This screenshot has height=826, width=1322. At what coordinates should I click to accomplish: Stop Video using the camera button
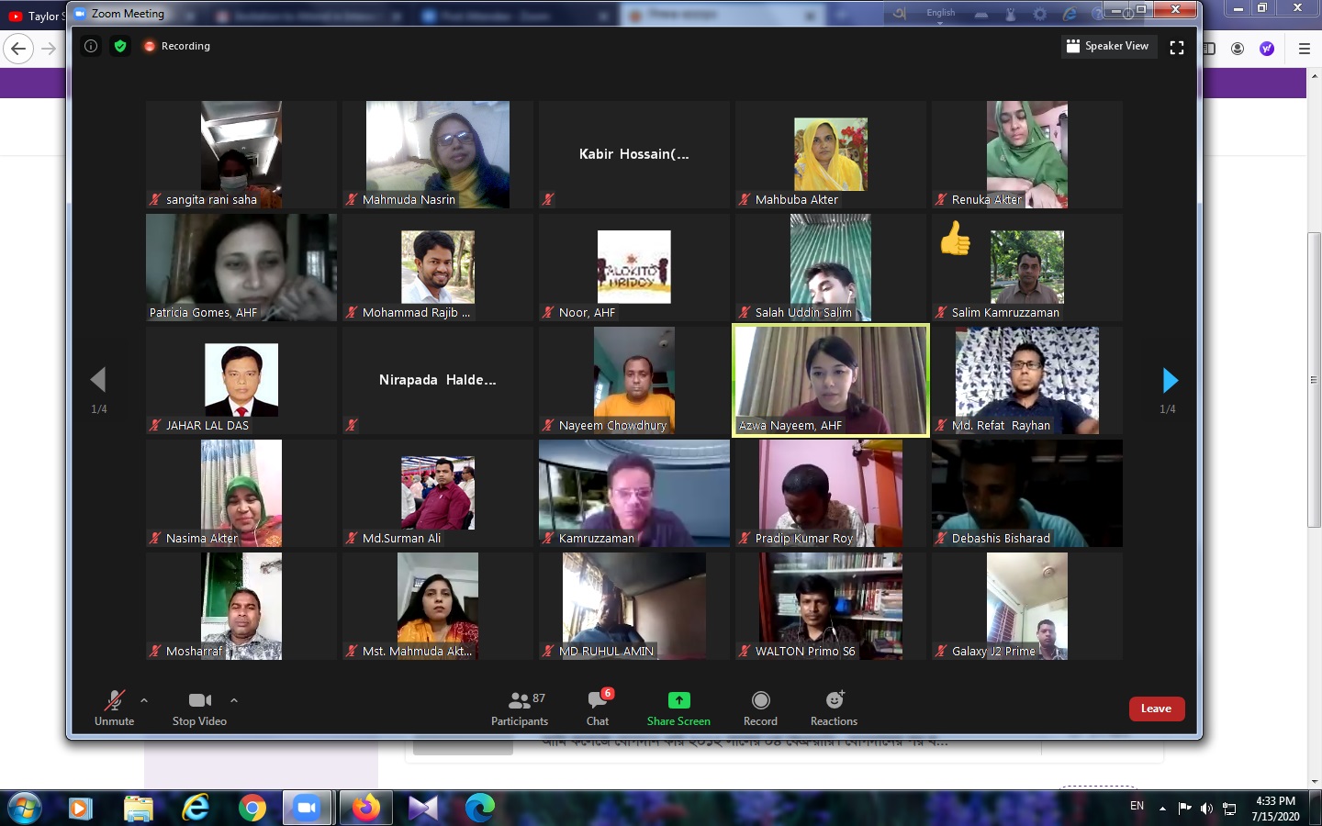point(199,708)
